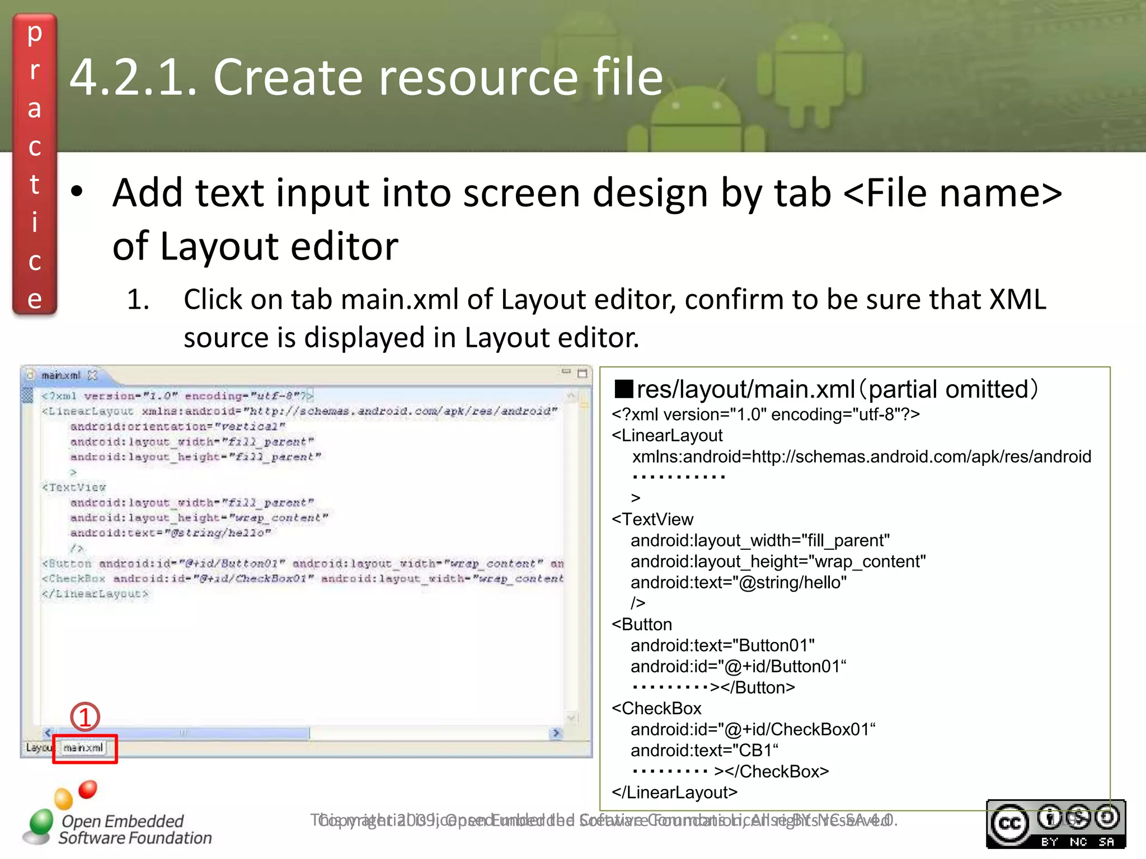Click the </LinearLayout> closing tag in editor
Viewport: 1146px width, 859px height.
(x=95, y=593)
